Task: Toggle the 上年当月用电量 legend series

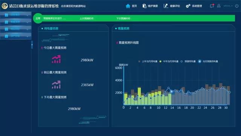Action: click(x=148, y=61)
